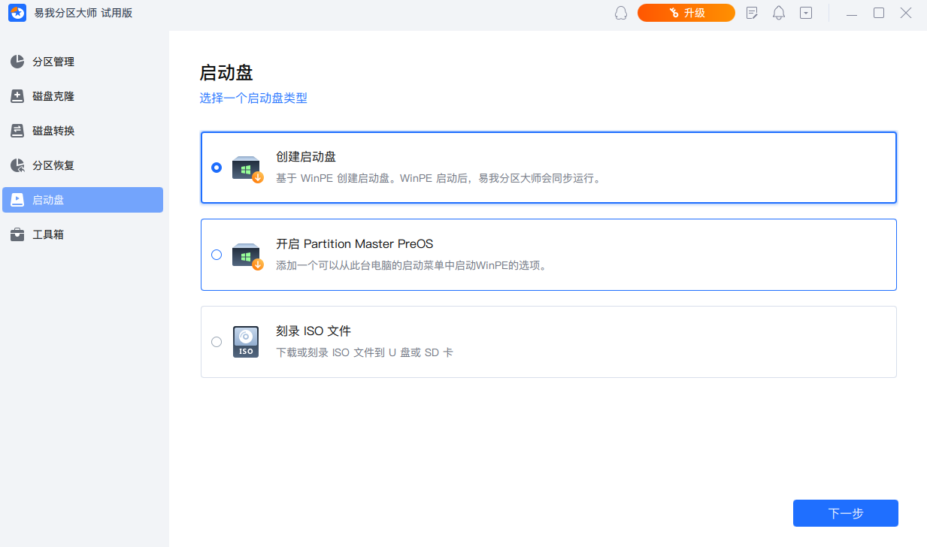
Task: Click the QQ support penguin icon
Action: click(x=621, y=13)
